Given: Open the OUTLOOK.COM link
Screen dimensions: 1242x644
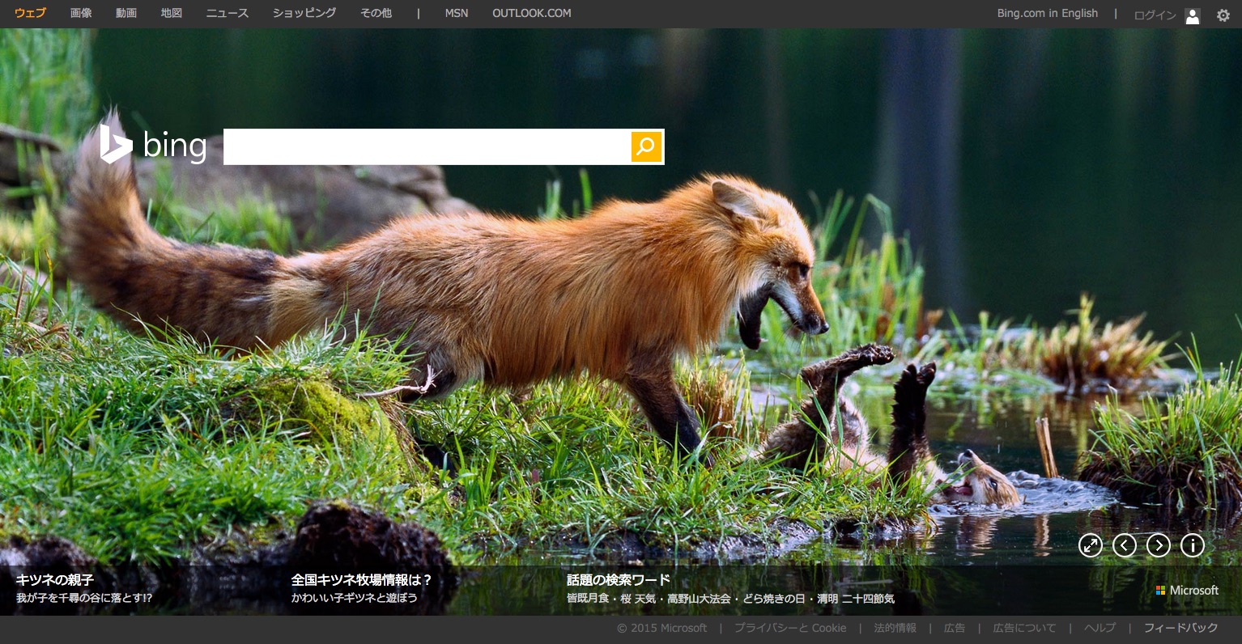Looking at the screenshot, I should point(531,14).
